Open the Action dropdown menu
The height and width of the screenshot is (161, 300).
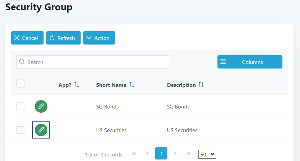(x=99, y=38)
